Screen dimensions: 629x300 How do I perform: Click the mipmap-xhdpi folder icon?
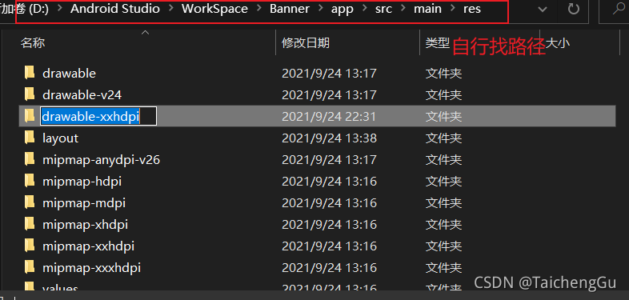[x=30, y=224]
